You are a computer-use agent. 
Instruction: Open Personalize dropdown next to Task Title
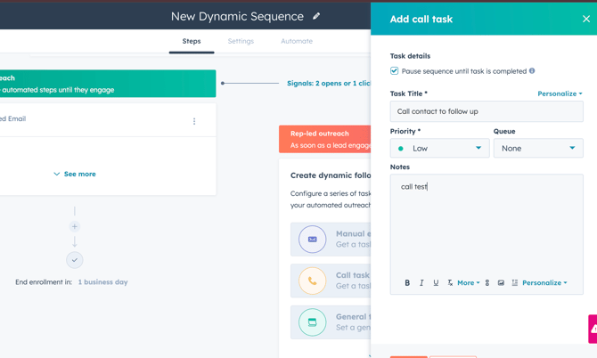tap(560, 94)
